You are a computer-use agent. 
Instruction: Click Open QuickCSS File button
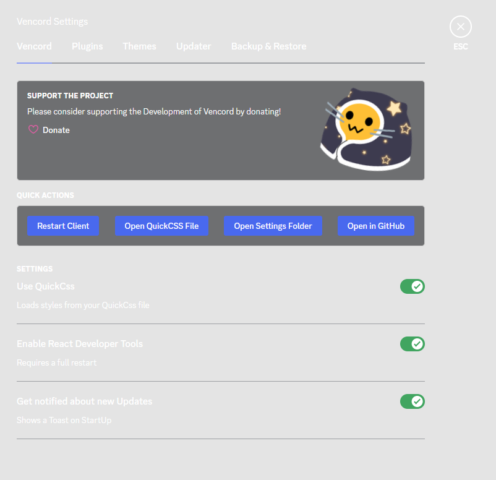[x=161, y=226]
